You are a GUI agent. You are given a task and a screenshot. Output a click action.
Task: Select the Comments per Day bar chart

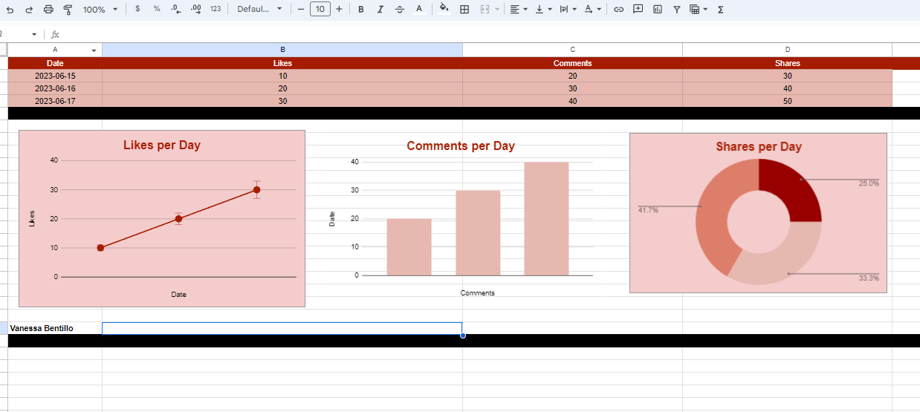click(461, 218)
